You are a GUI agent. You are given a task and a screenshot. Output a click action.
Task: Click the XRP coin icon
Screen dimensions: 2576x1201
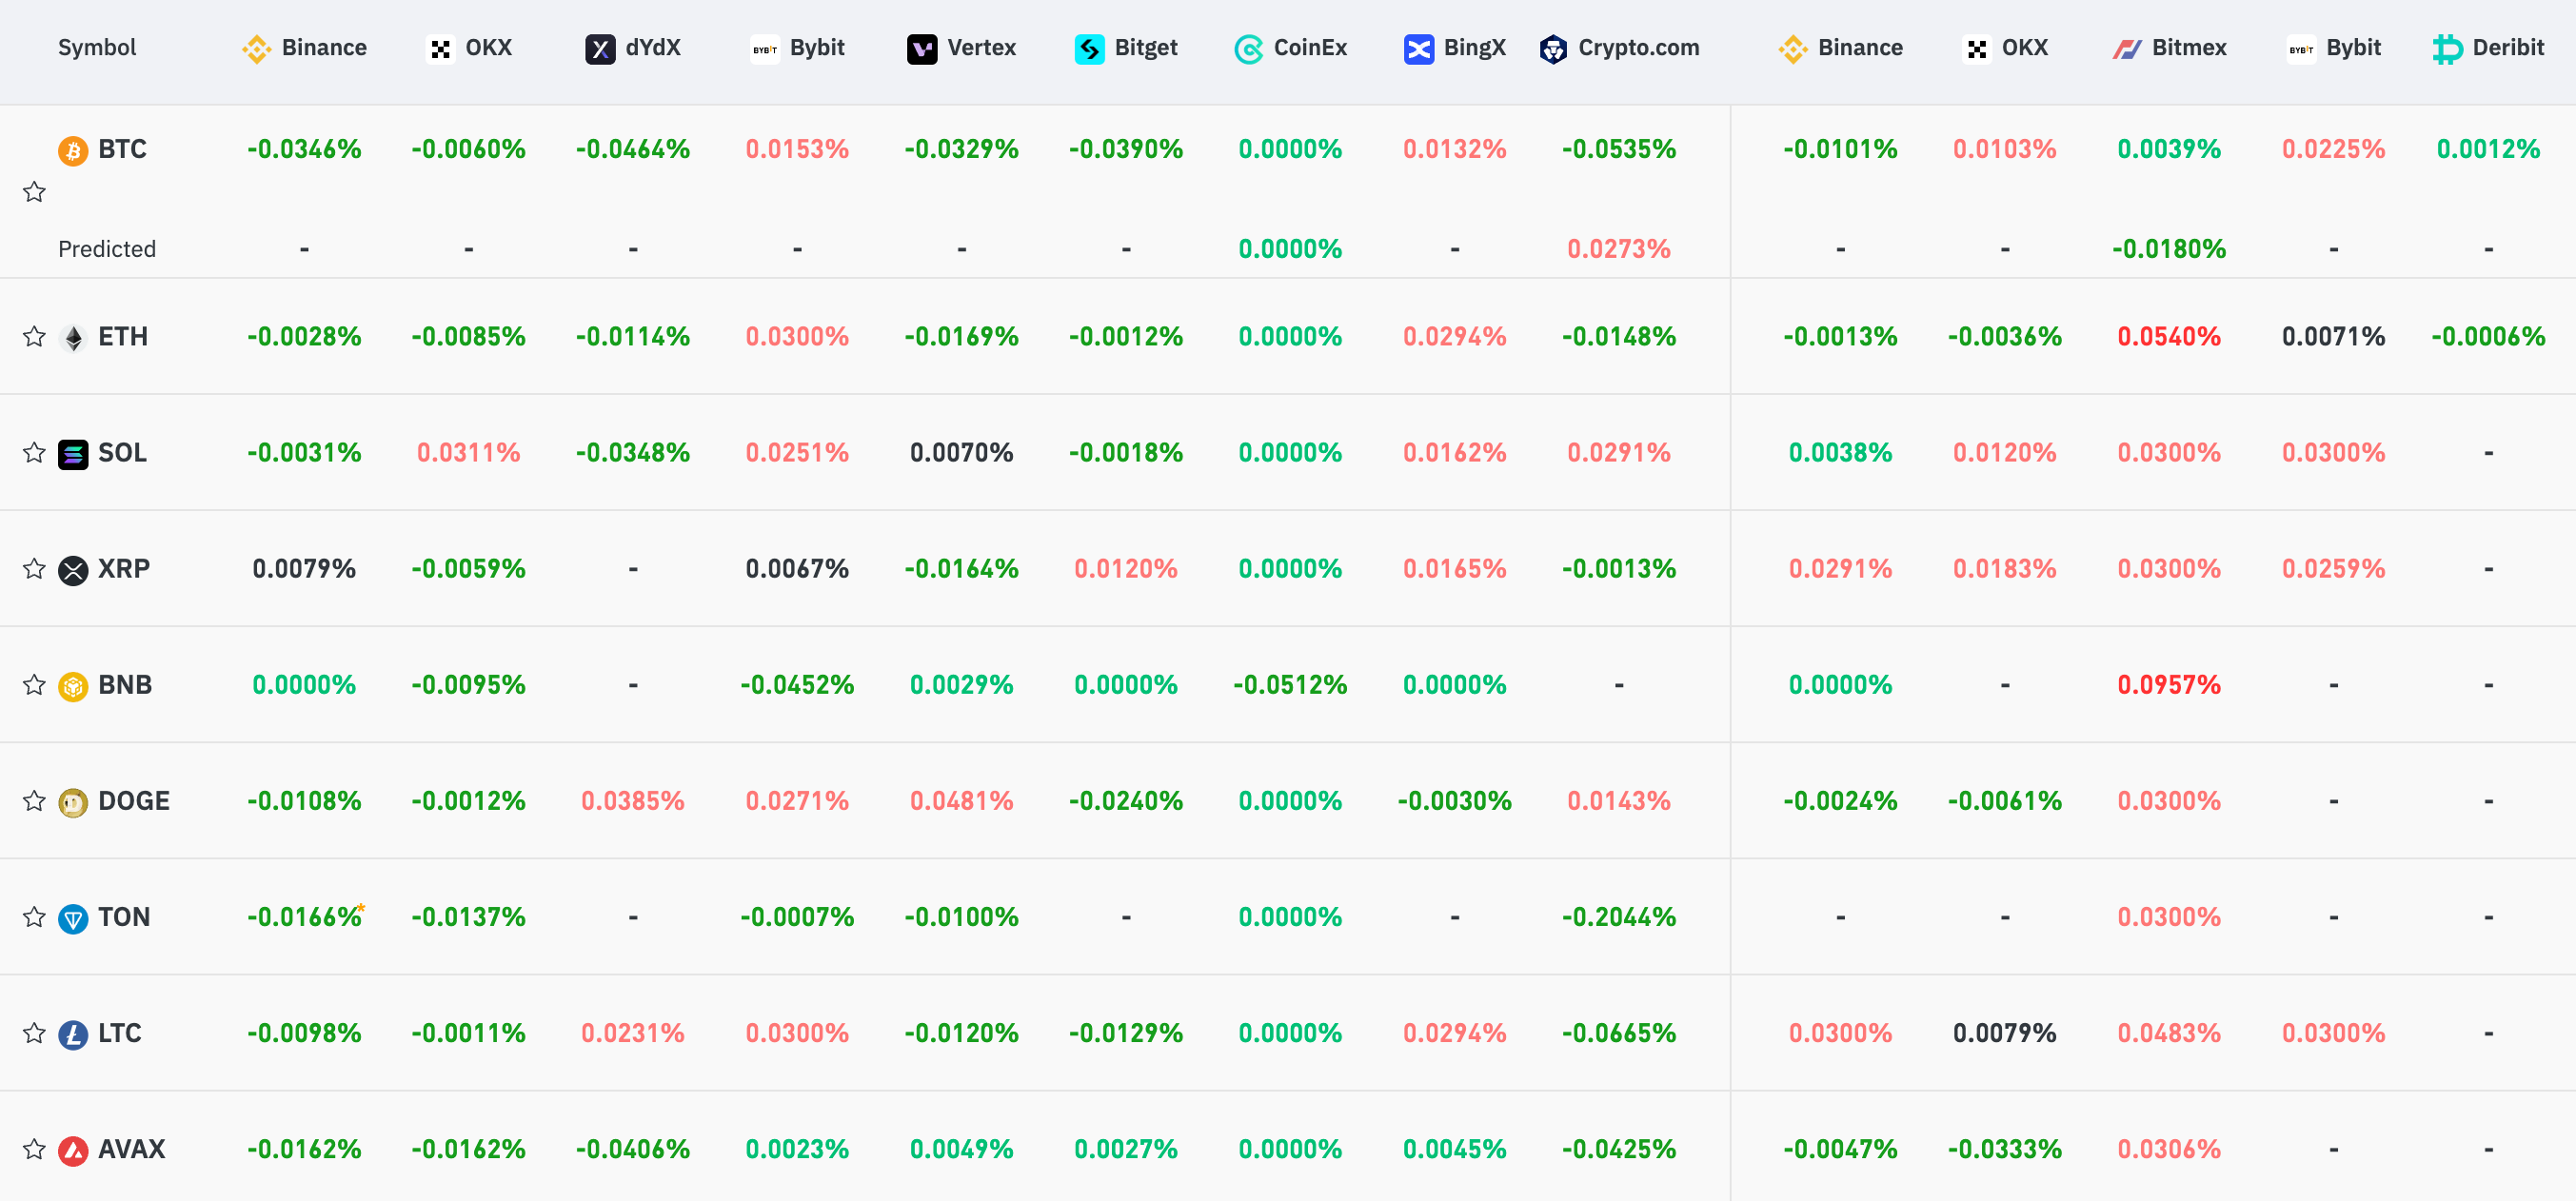click(72, 569)
